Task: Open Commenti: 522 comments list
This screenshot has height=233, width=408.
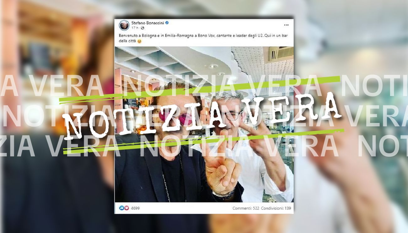Action: [x=246, y=208]
